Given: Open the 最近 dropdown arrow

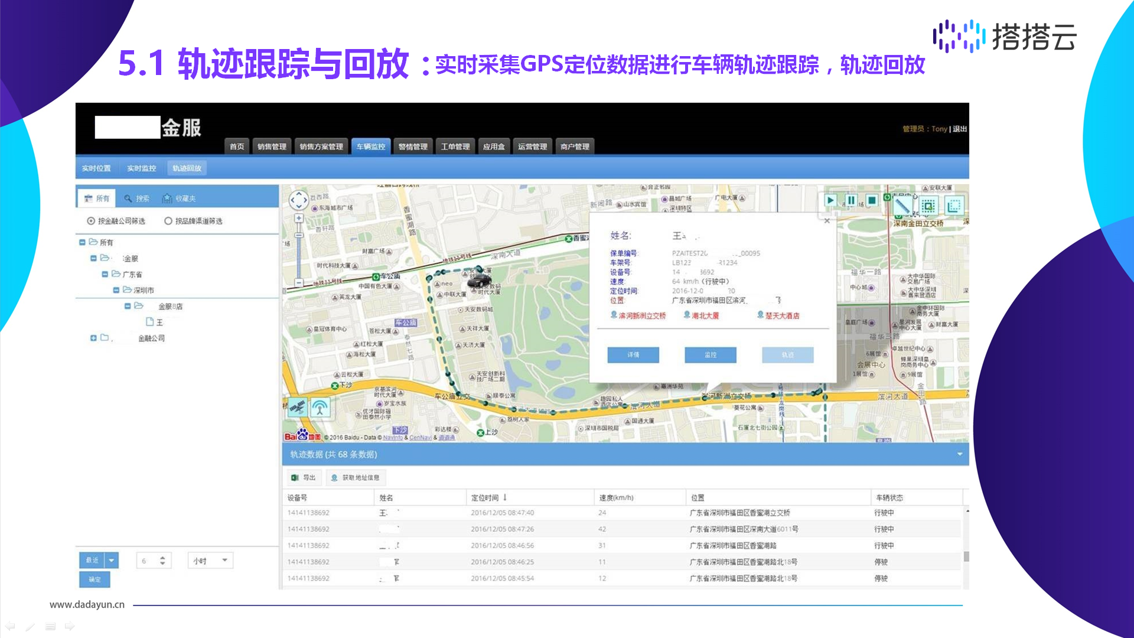Looking at the screenshot, I should [112, 560].
